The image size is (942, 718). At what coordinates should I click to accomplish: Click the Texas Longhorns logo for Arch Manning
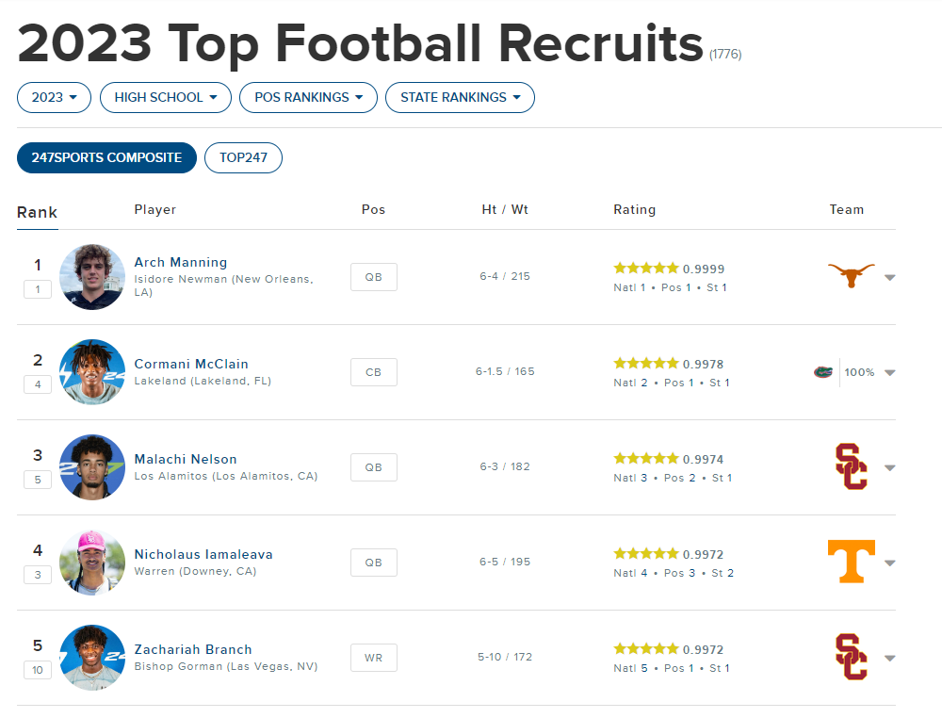851,276
